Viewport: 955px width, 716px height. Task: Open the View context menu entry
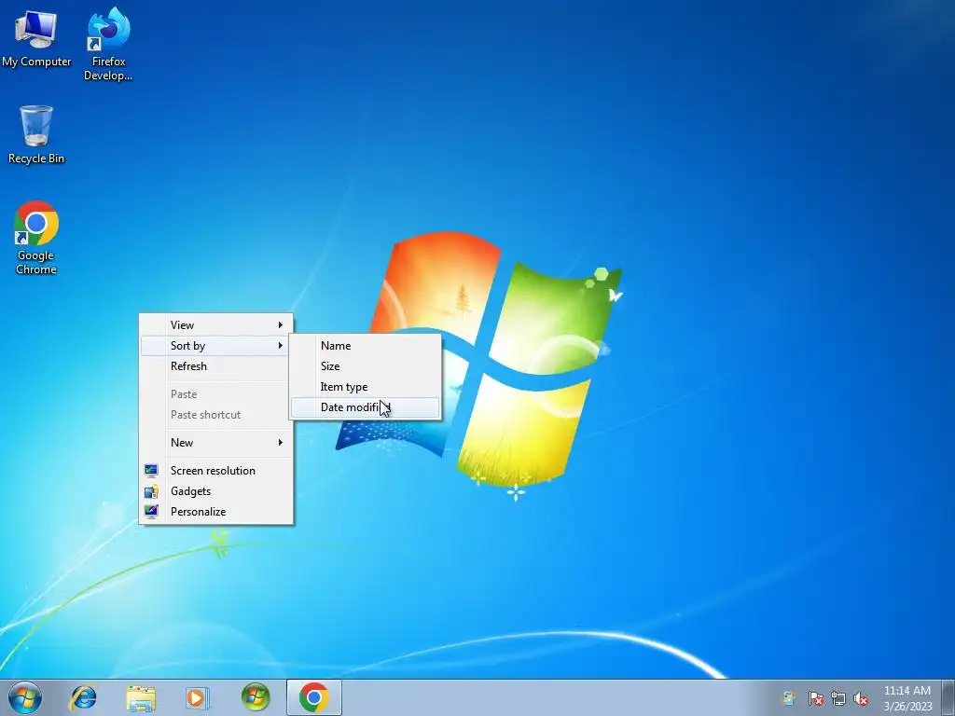pos(215,325)
